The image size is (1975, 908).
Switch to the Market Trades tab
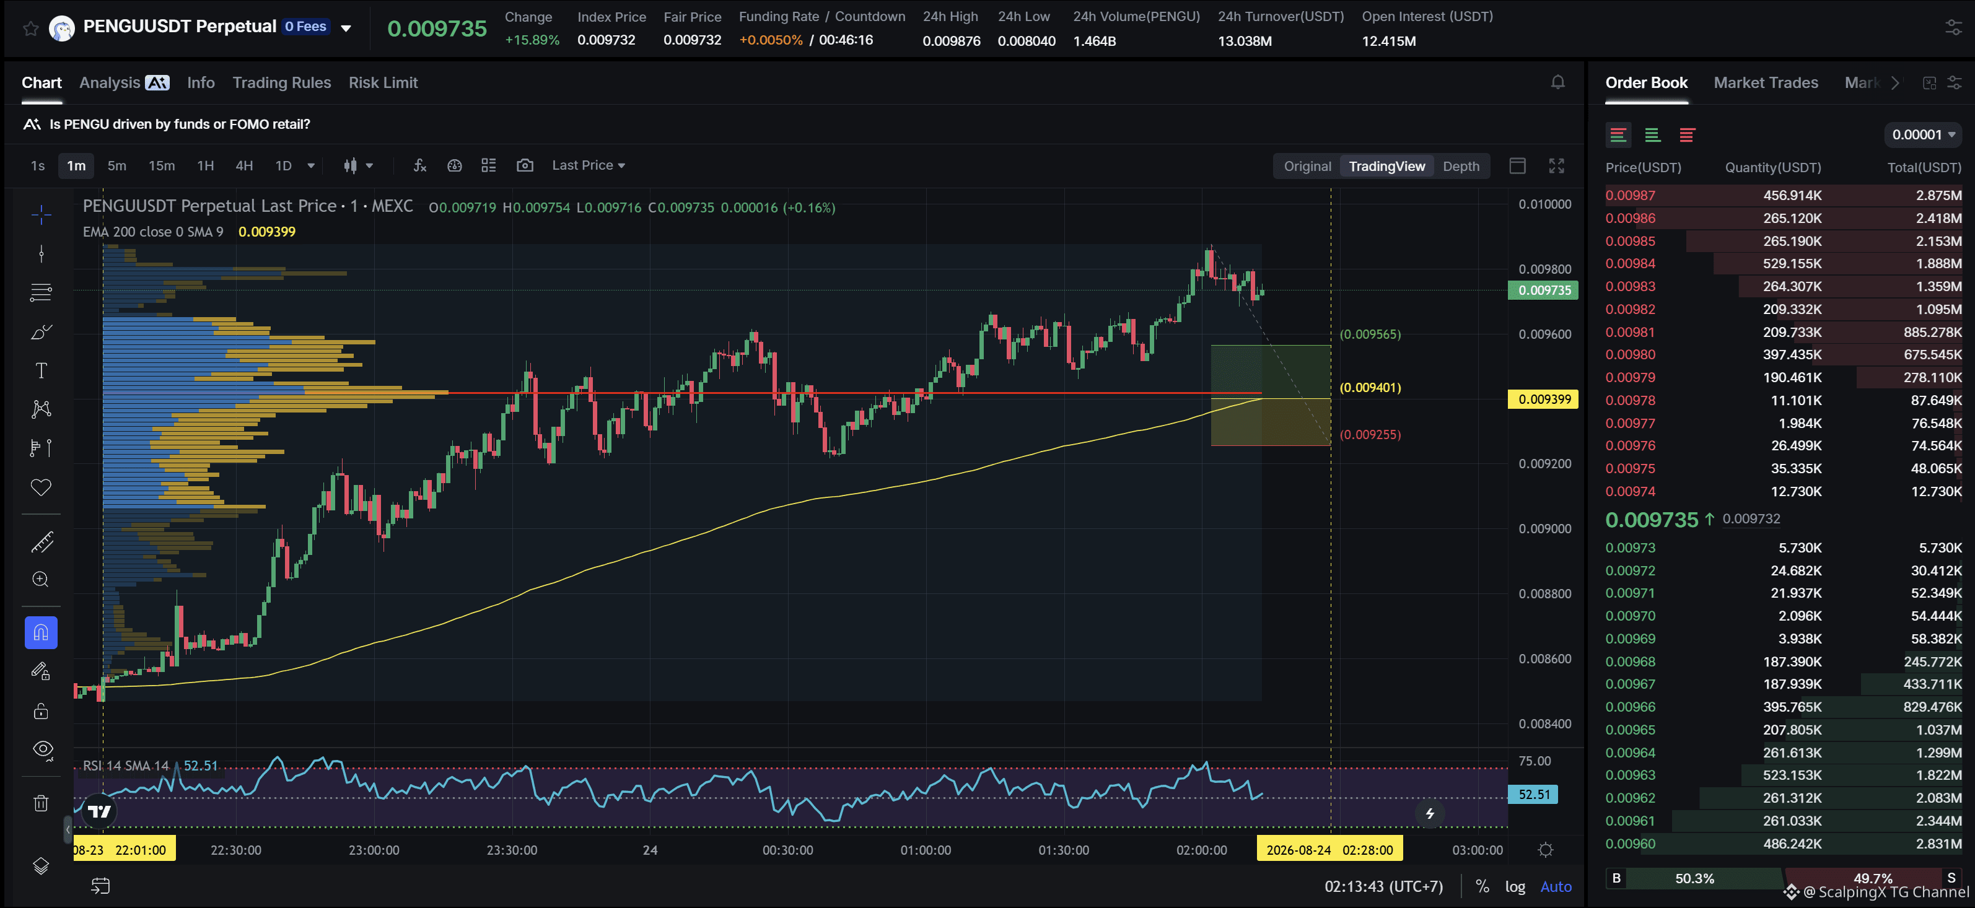(x=1766, y=83)
